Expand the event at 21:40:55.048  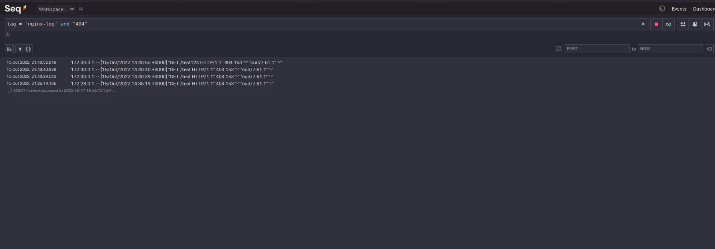[31, 62]
